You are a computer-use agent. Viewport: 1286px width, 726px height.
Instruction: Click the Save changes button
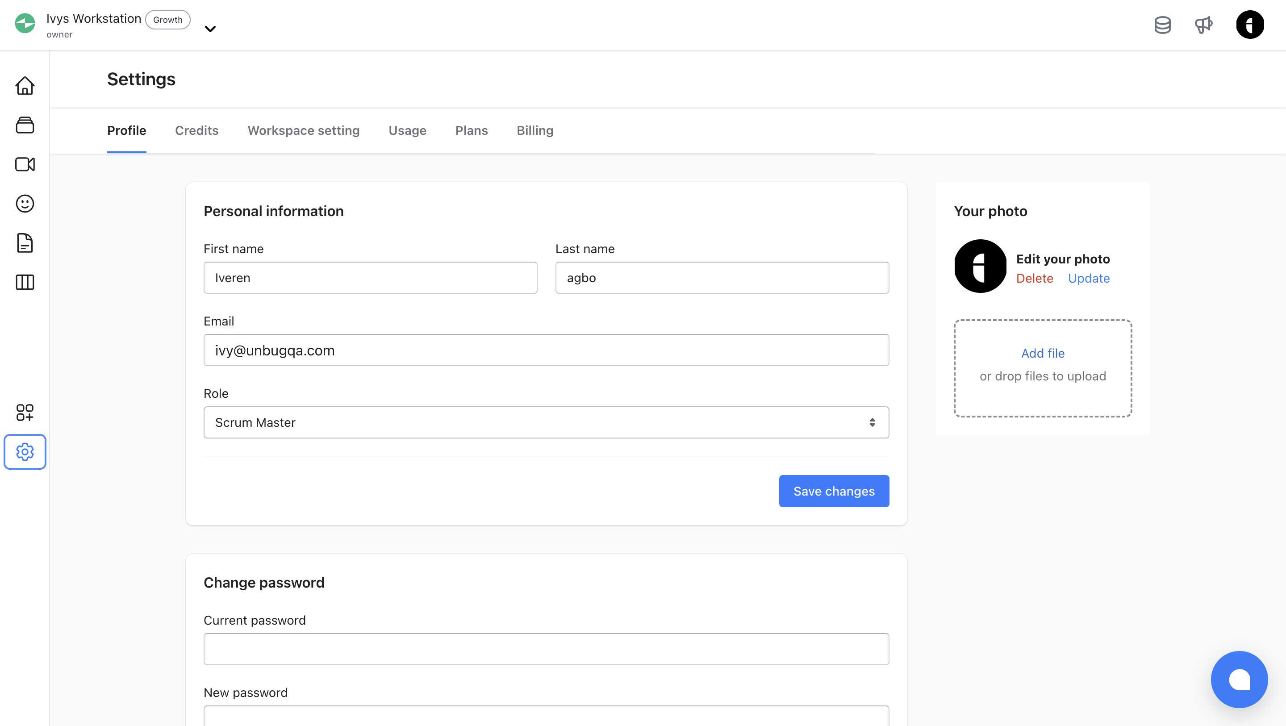pyautogui.click(x=834, y=491)
